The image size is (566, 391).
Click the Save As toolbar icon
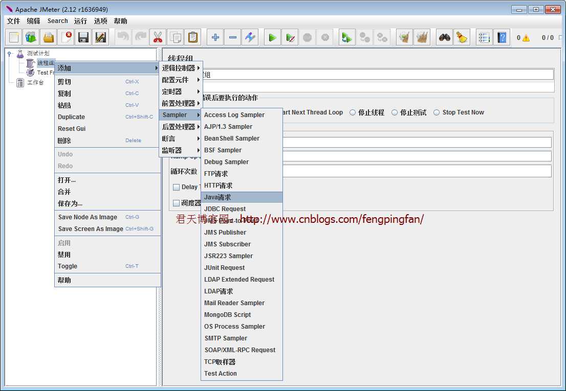click(x=101, y=37)
